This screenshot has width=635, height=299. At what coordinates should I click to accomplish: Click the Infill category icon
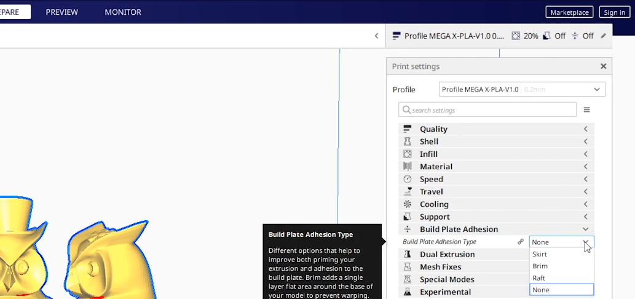pos(408,154)
